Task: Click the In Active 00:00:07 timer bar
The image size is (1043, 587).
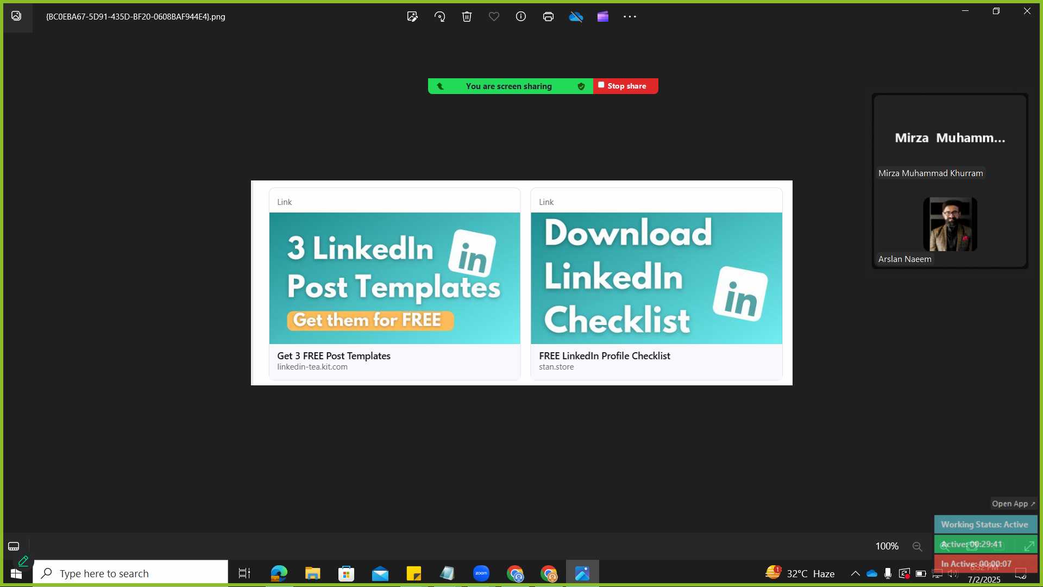Action: click(x=985, y=564)
